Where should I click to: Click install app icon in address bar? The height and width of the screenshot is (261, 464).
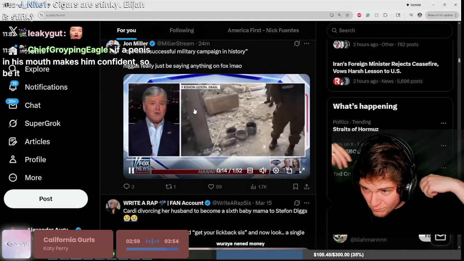pos(332,15)
